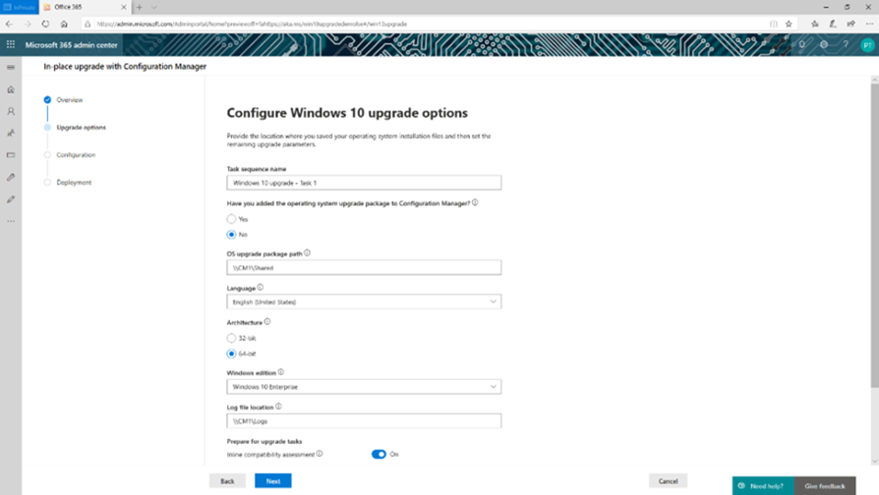Open the Users icon in left sidebar
This screenshot has height=495, width=879.
11,111
